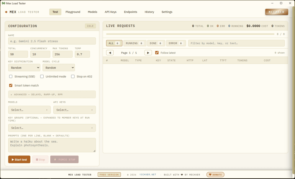This screenshot has width=295, height=179.
Task: Open the Models tab
Action: pos(92,12)
